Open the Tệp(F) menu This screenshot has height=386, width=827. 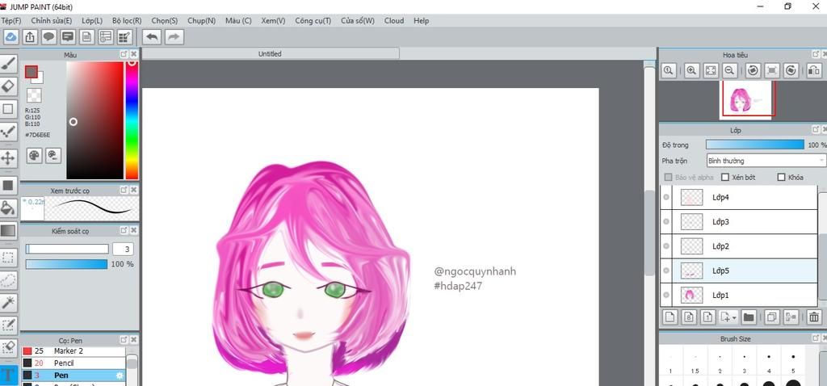point(11,20)
